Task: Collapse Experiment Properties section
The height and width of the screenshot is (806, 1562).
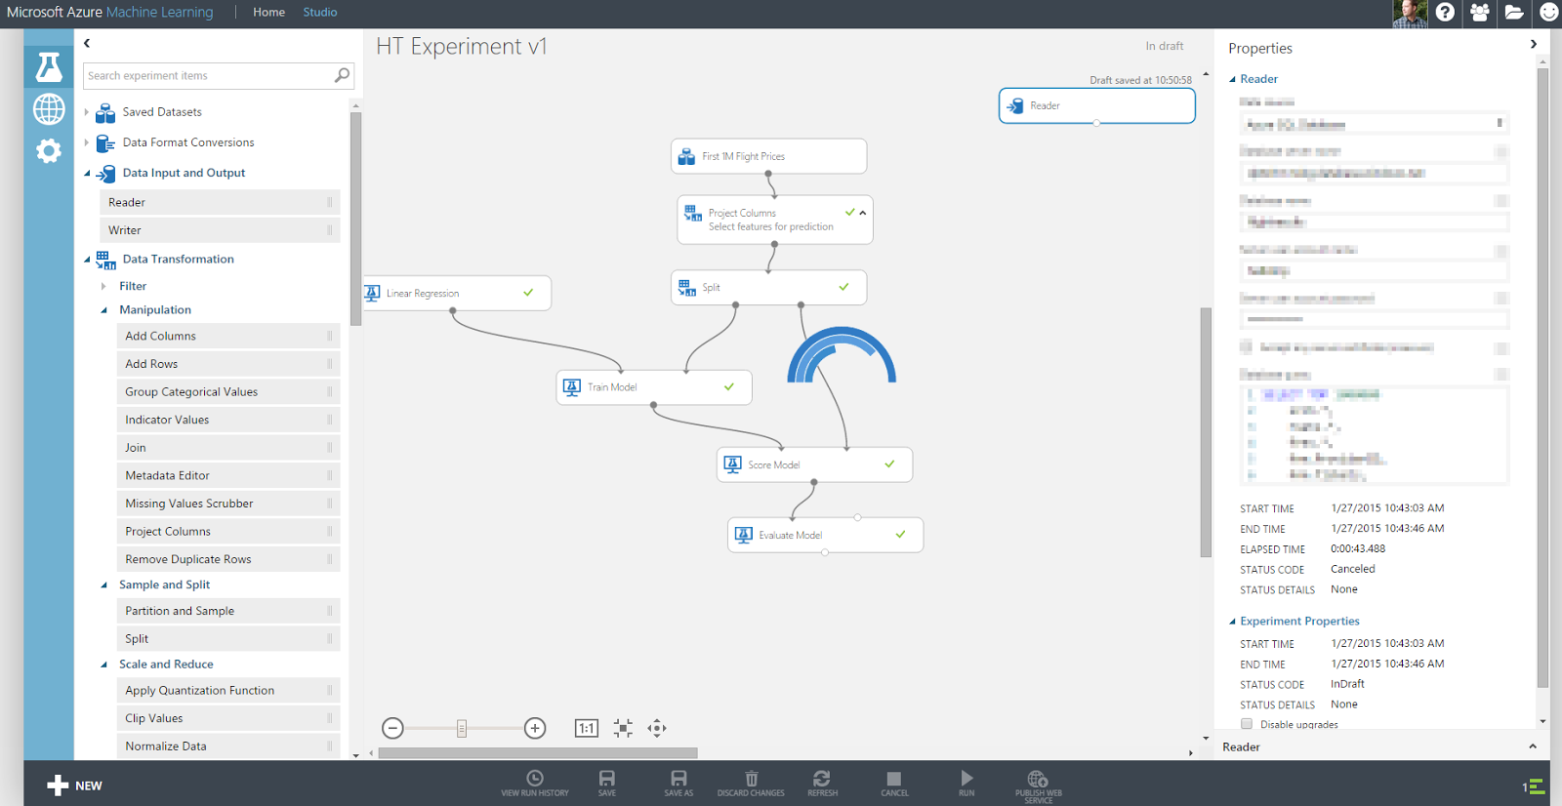Action: [1232, 622]
